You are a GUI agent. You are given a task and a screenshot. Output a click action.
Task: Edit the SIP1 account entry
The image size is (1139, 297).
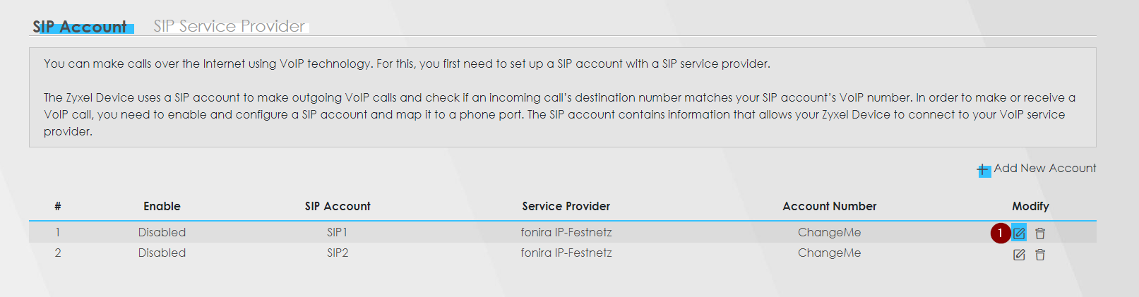click(1019, 233)
